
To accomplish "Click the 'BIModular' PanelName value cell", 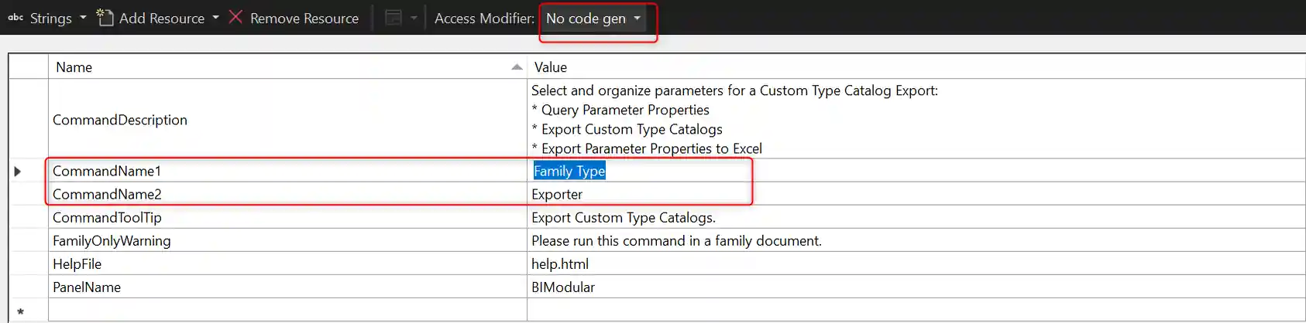I will tap(563, 287).
